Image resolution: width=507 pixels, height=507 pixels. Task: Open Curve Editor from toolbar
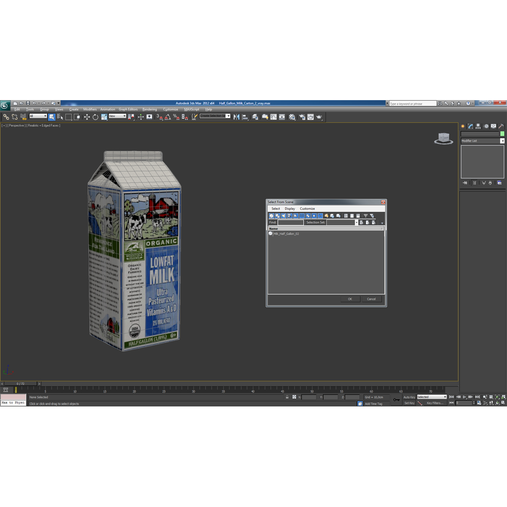click(273, 117)
